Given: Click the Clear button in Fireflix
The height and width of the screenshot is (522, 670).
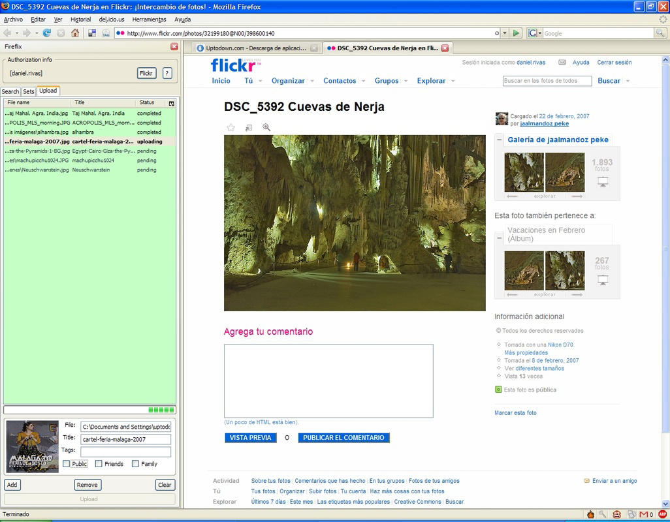Looking at the screenshot, I should (x=165, y=485).
